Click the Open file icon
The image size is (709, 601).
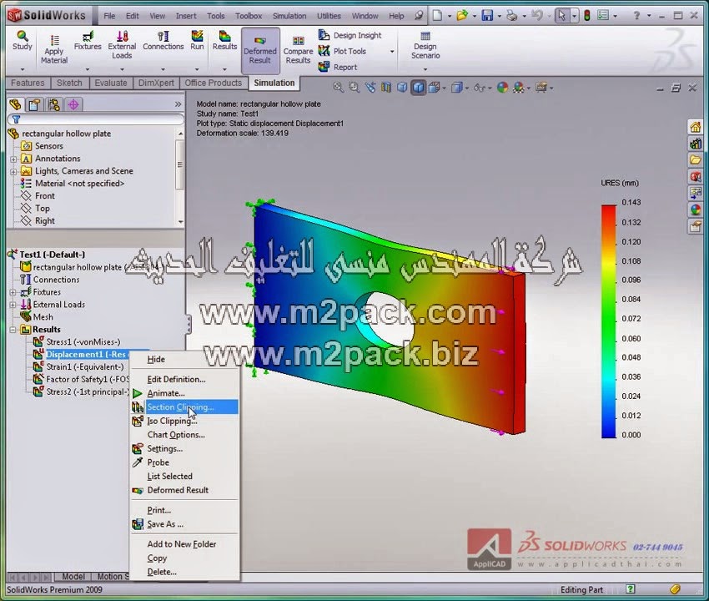tap(462, 16)
